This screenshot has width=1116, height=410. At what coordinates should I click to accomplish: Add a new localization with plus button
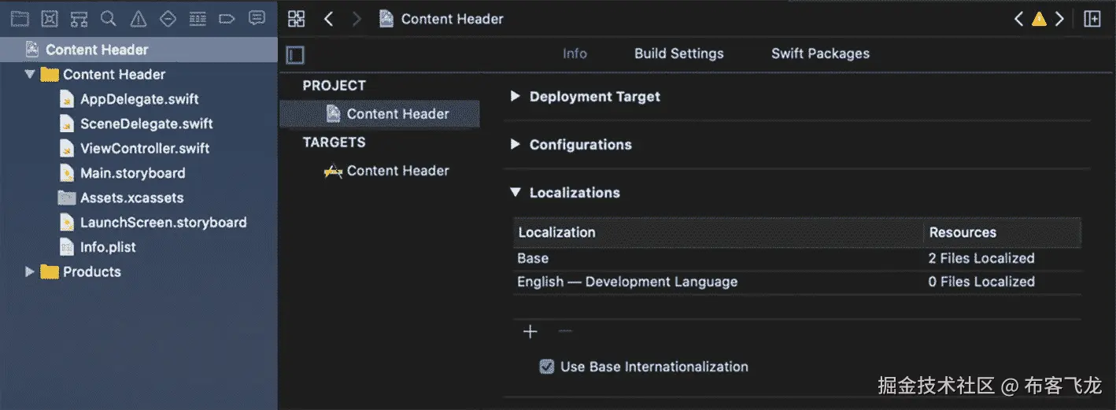tap(530, 331)
